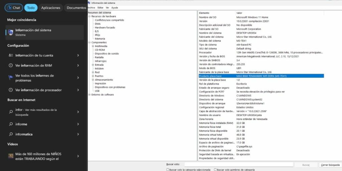Screen dimensions: 342x171
Task: Click flag icon for Ver todos los informes
Action: click(11, 78)
